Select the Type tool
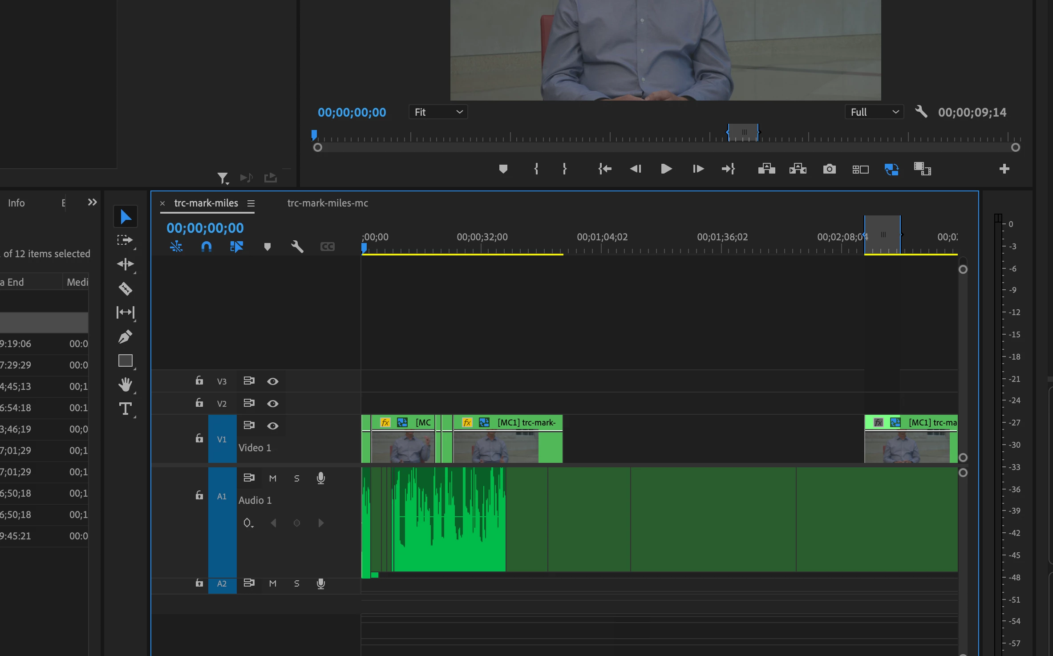This screenshot has width=1053, height=656. [125, 409]
